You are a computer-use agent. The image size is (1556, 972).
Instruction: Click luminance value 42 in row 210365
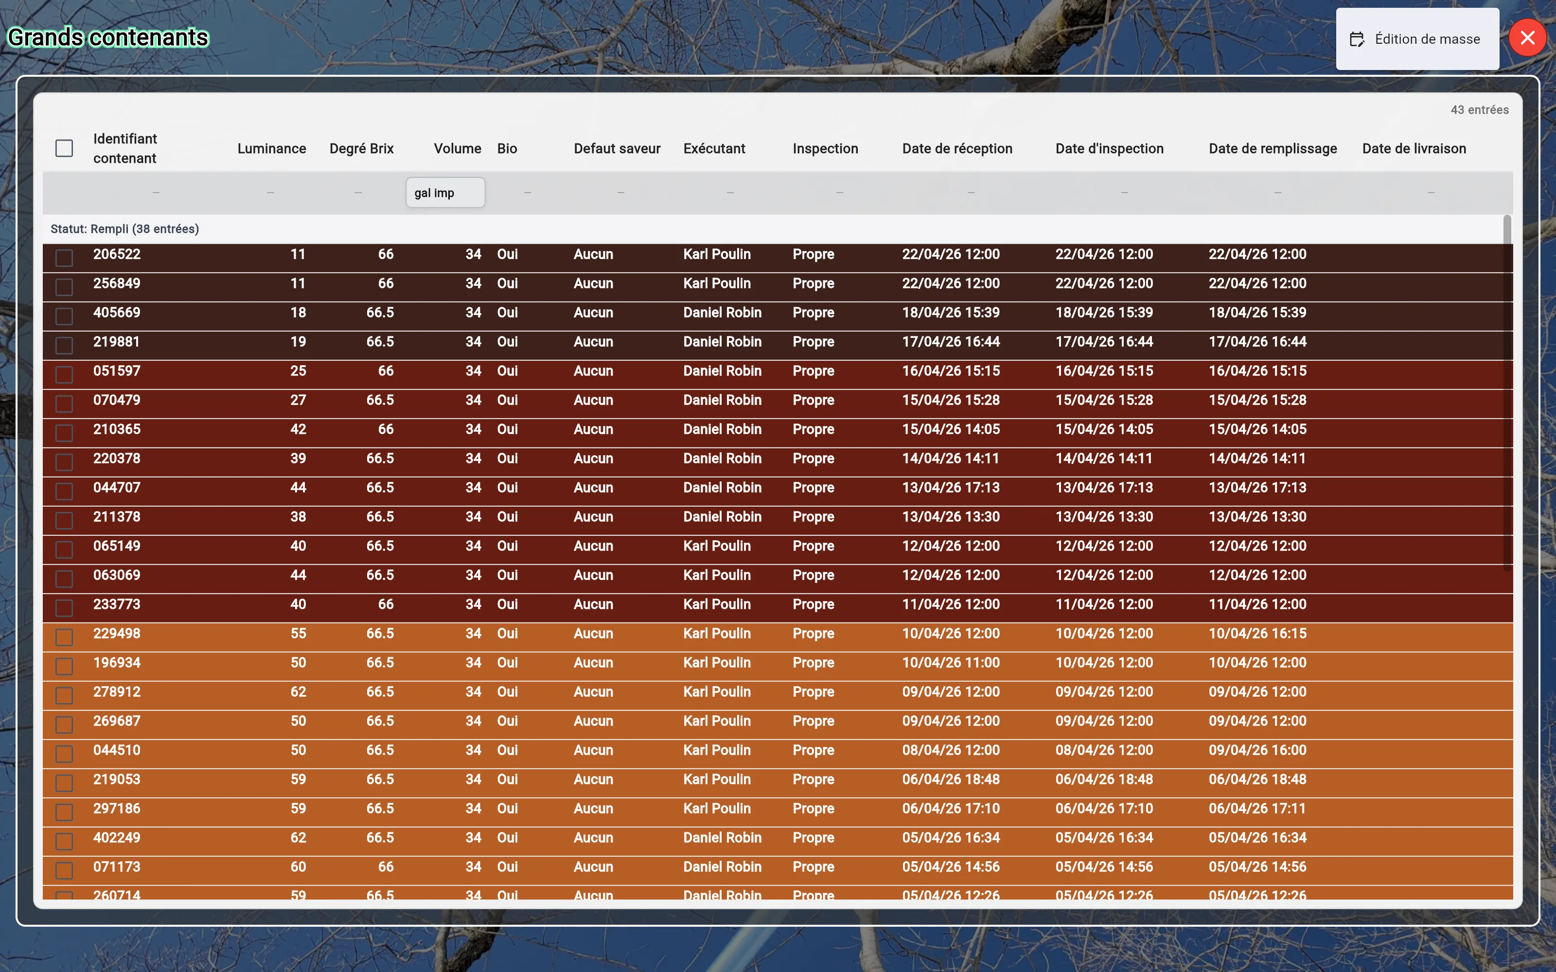[298, 429]
